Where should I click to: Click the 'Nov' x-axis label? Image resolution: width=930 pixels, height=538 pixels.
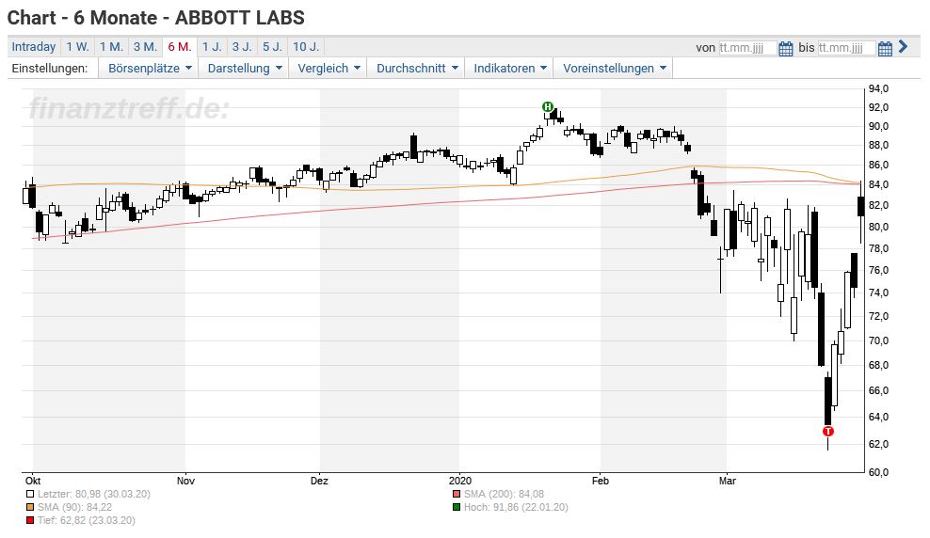click(x=185, y=481)
